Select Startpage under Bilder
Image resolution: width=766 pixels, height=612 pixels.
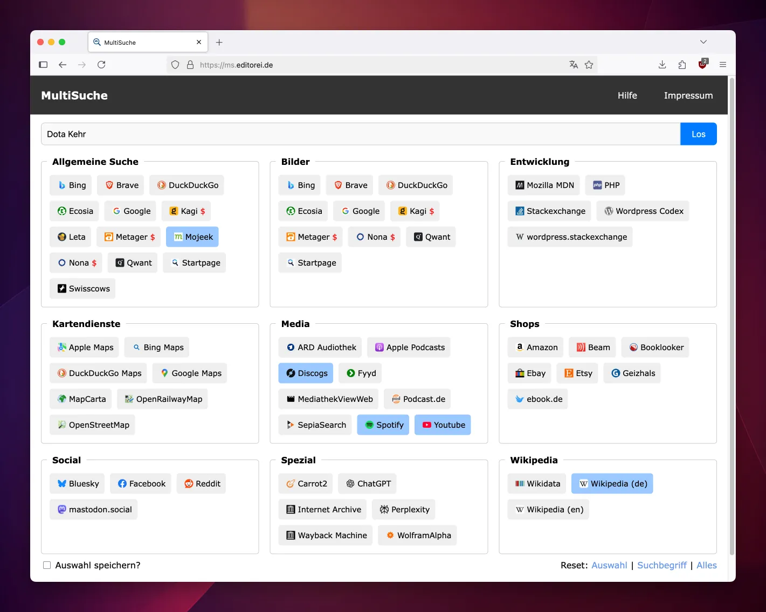pyautogui.click(x=310, y=263)
